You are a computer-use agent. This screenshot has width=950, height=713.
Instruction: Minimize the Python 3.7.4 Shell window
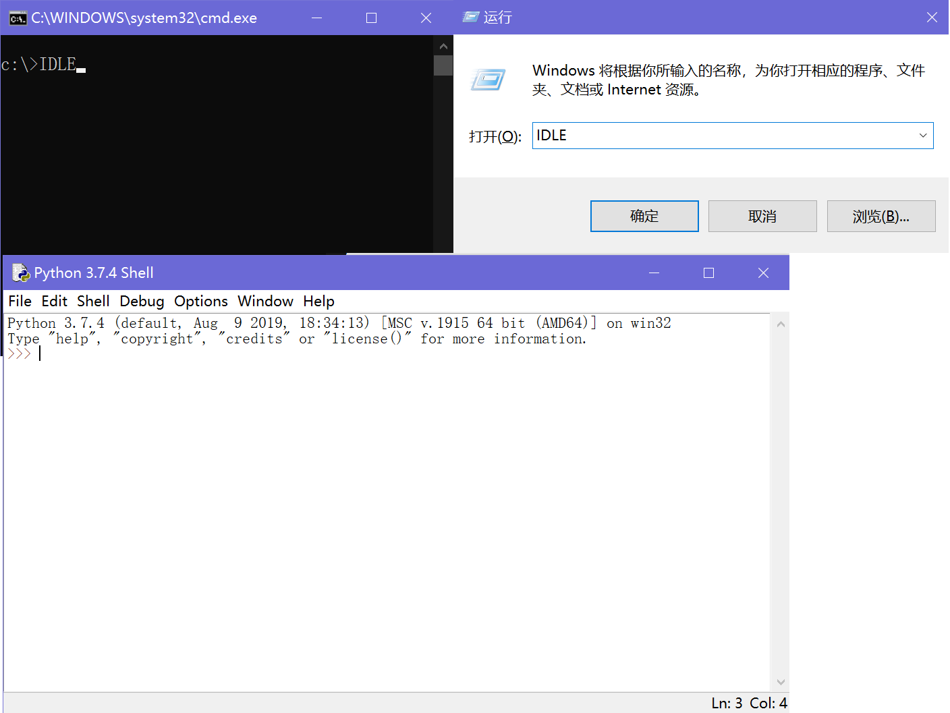coord(654,273)
